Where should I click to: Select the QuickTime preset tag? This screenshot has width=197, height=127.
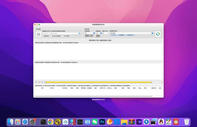tap(130, 35)
